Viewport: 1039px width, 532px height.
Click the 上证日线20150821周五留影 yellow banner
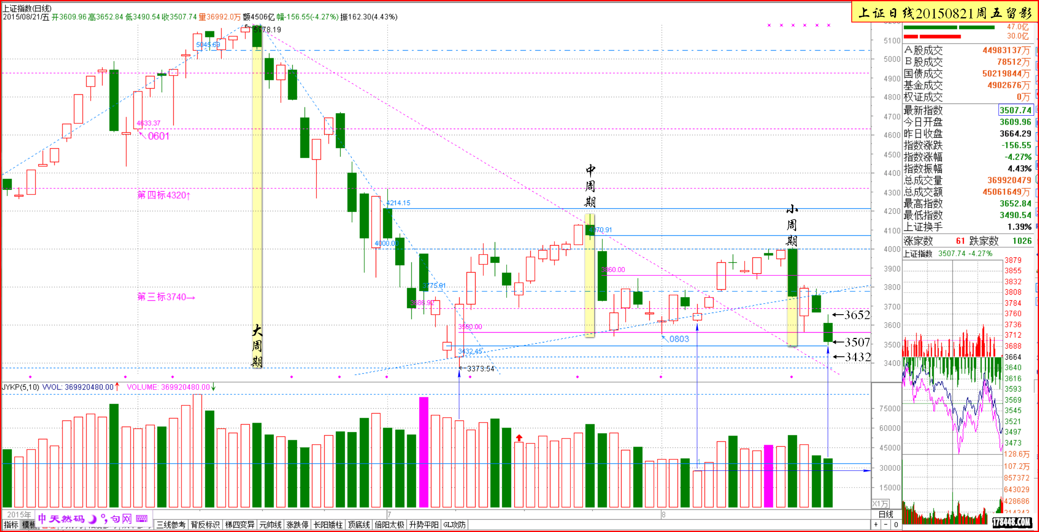(x=945, y=12)
